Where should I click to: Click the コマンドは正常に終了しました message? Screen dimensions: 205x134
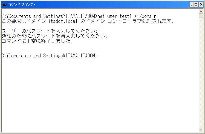37,41
